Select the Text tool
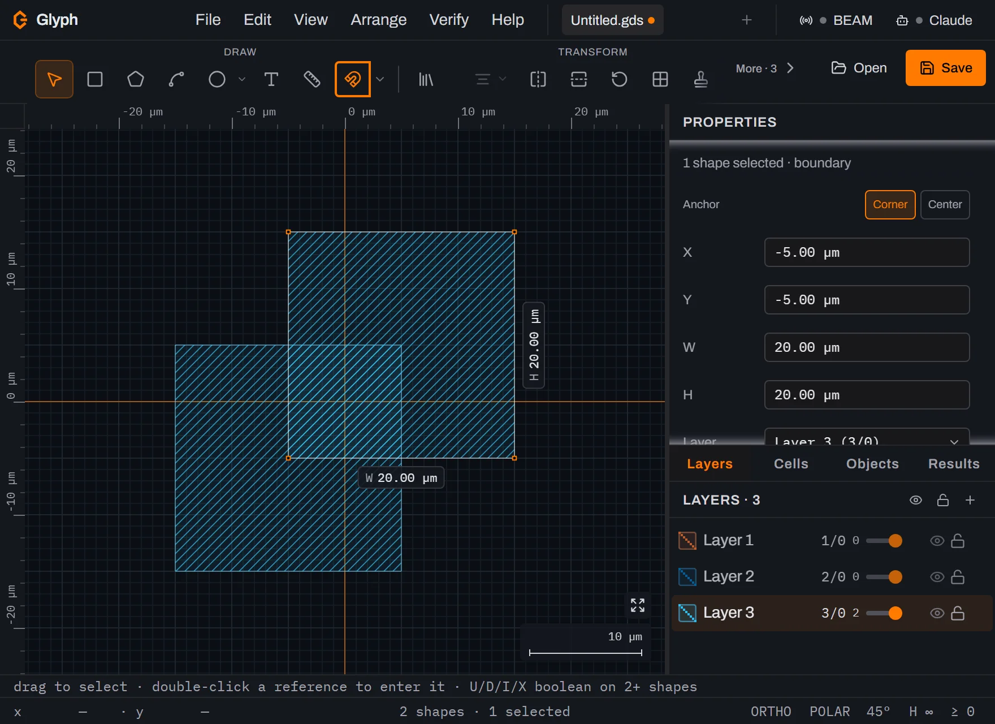The height and width of the screenshot is (724, 995). [x=271, y=79]
